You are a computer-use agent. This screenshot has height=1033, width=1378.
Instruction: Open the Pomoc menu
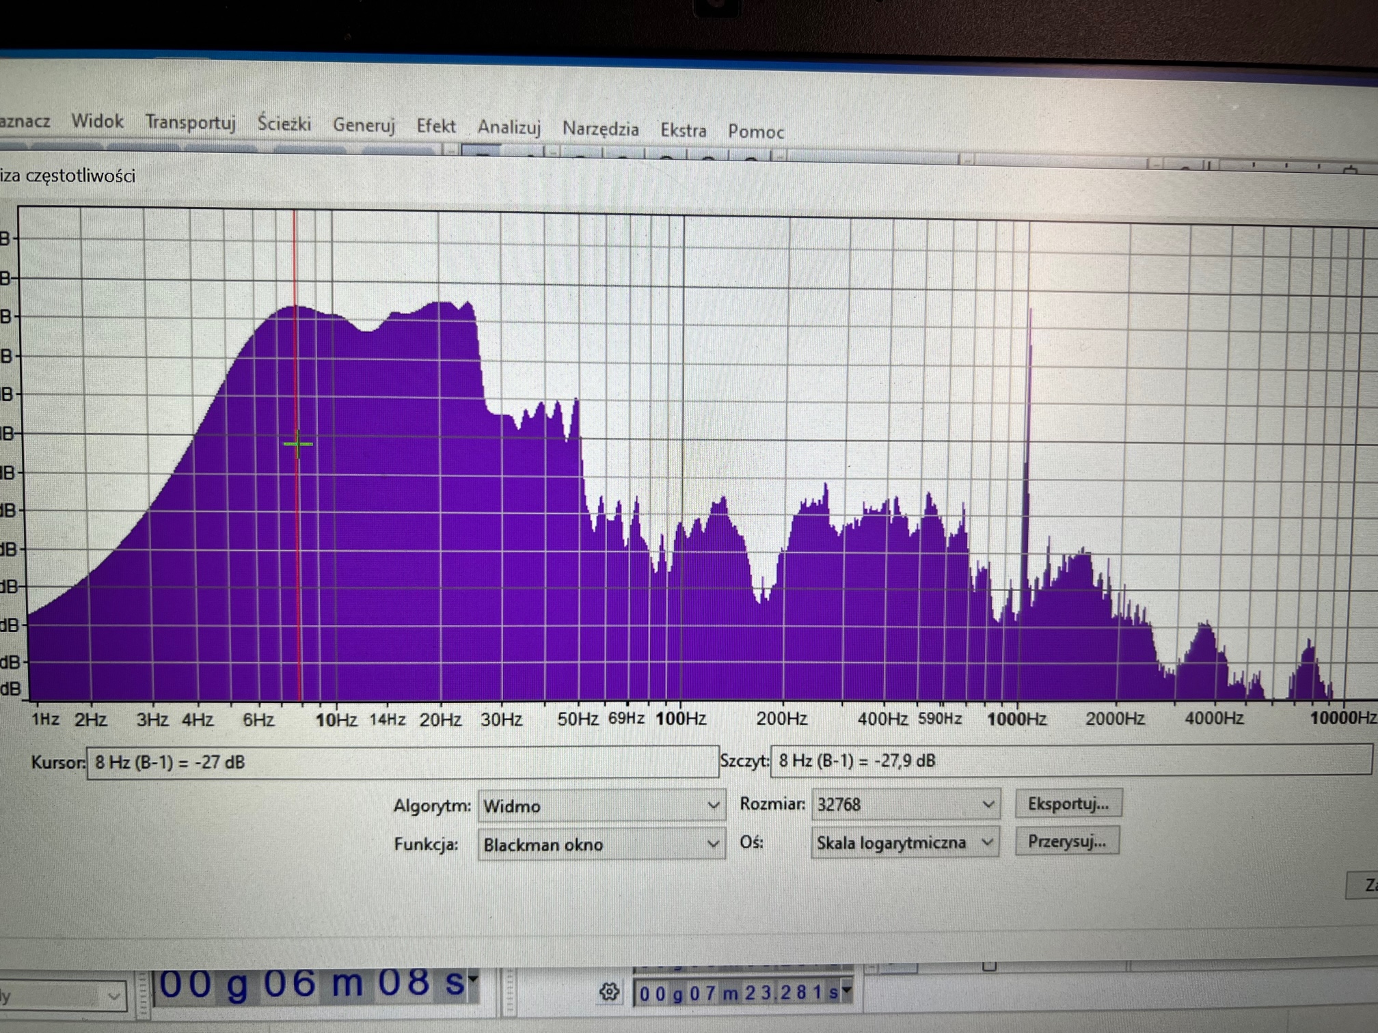[x=755, y=131]
